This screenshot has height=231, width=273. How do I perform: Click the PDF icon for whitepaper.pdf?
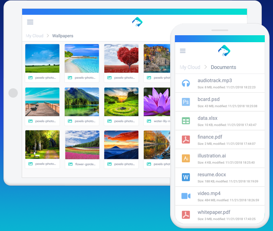pos(186,215)
